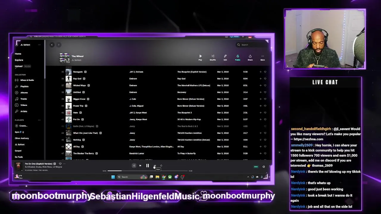The image size is (381, 214).
Task: Edit the playlist with pencil icon
Action: [x=225, y=57]
